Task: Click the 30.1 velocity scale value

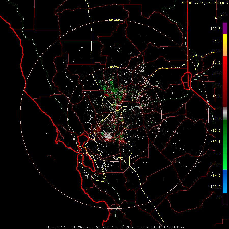Action: pyautogui.click(x=217, y=85)
